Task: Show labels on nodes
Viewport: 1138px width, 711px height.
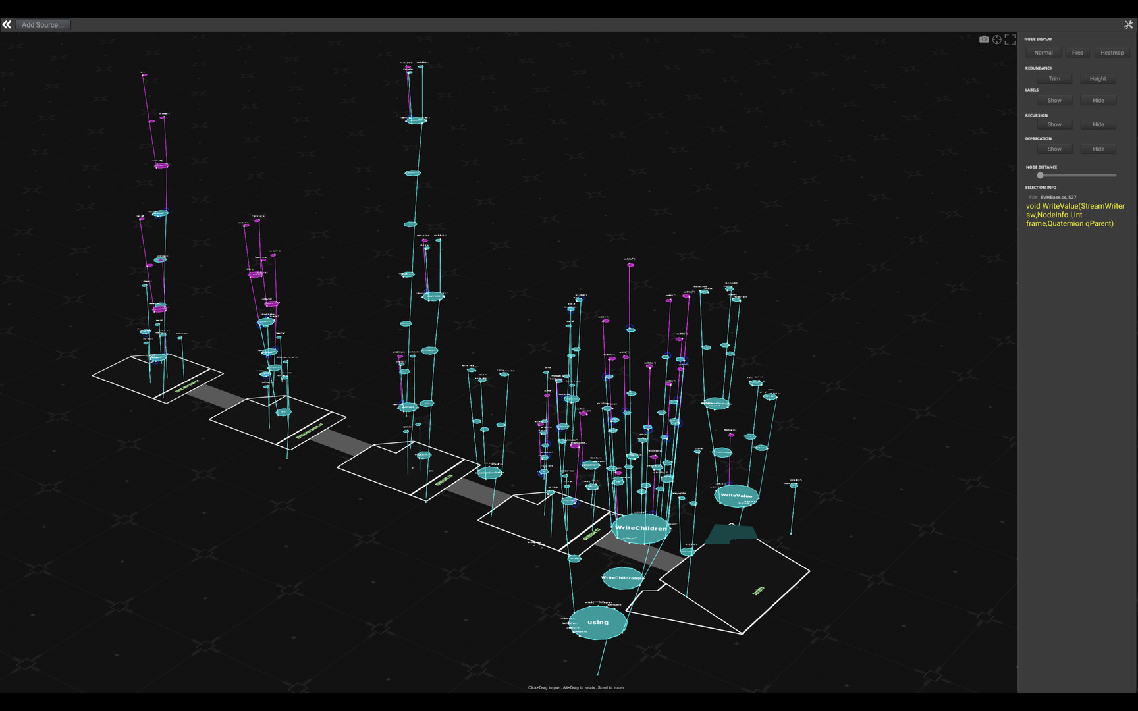Action: [1054, 100]
